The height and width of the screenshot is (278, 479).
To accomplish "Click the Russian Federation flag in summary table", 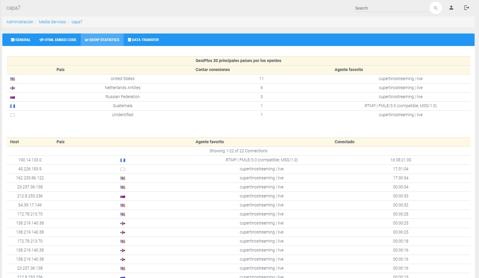I will [x=13, y=97].
